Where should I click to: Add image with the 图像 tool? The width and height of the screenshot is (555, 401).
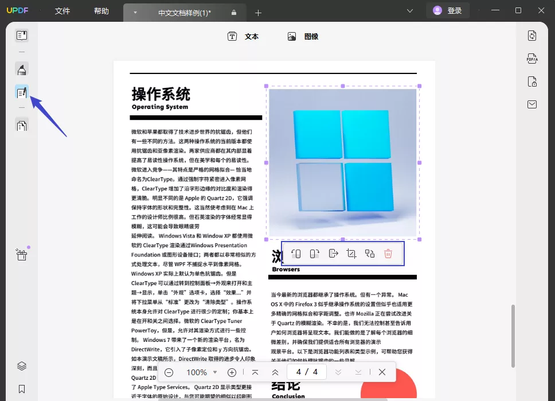[303, 37]
